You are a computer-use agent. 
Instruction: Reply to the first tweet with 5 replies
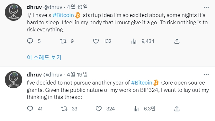pos(30,41)
